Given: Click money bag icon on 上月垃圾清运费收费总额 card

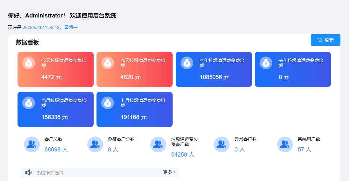Looking at the screenshot, I should pos(108,103).
